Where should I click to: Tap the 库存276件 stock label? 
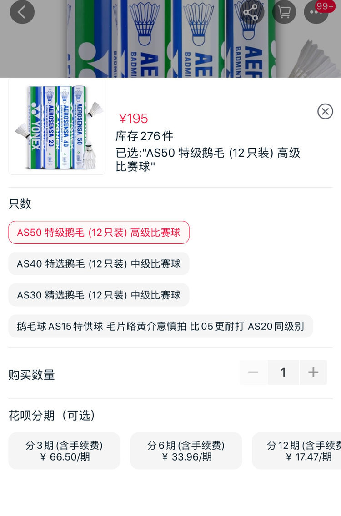144,136
